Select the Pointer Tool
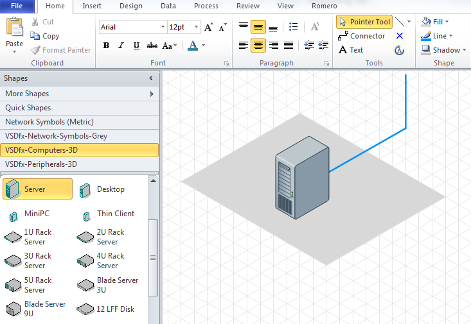471x324 pixels. (x=364, y=22)
